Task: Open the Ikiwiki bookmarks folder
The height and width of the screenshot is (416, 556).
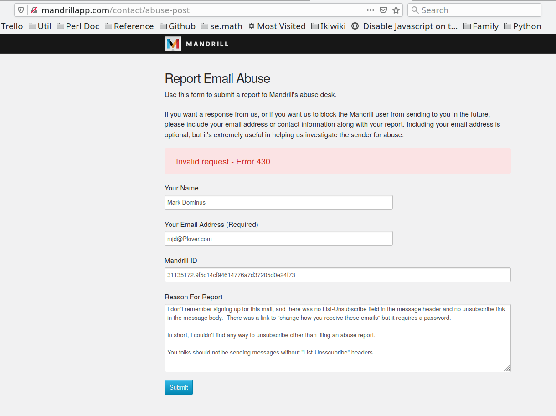Action: click(x=328, y=26)
